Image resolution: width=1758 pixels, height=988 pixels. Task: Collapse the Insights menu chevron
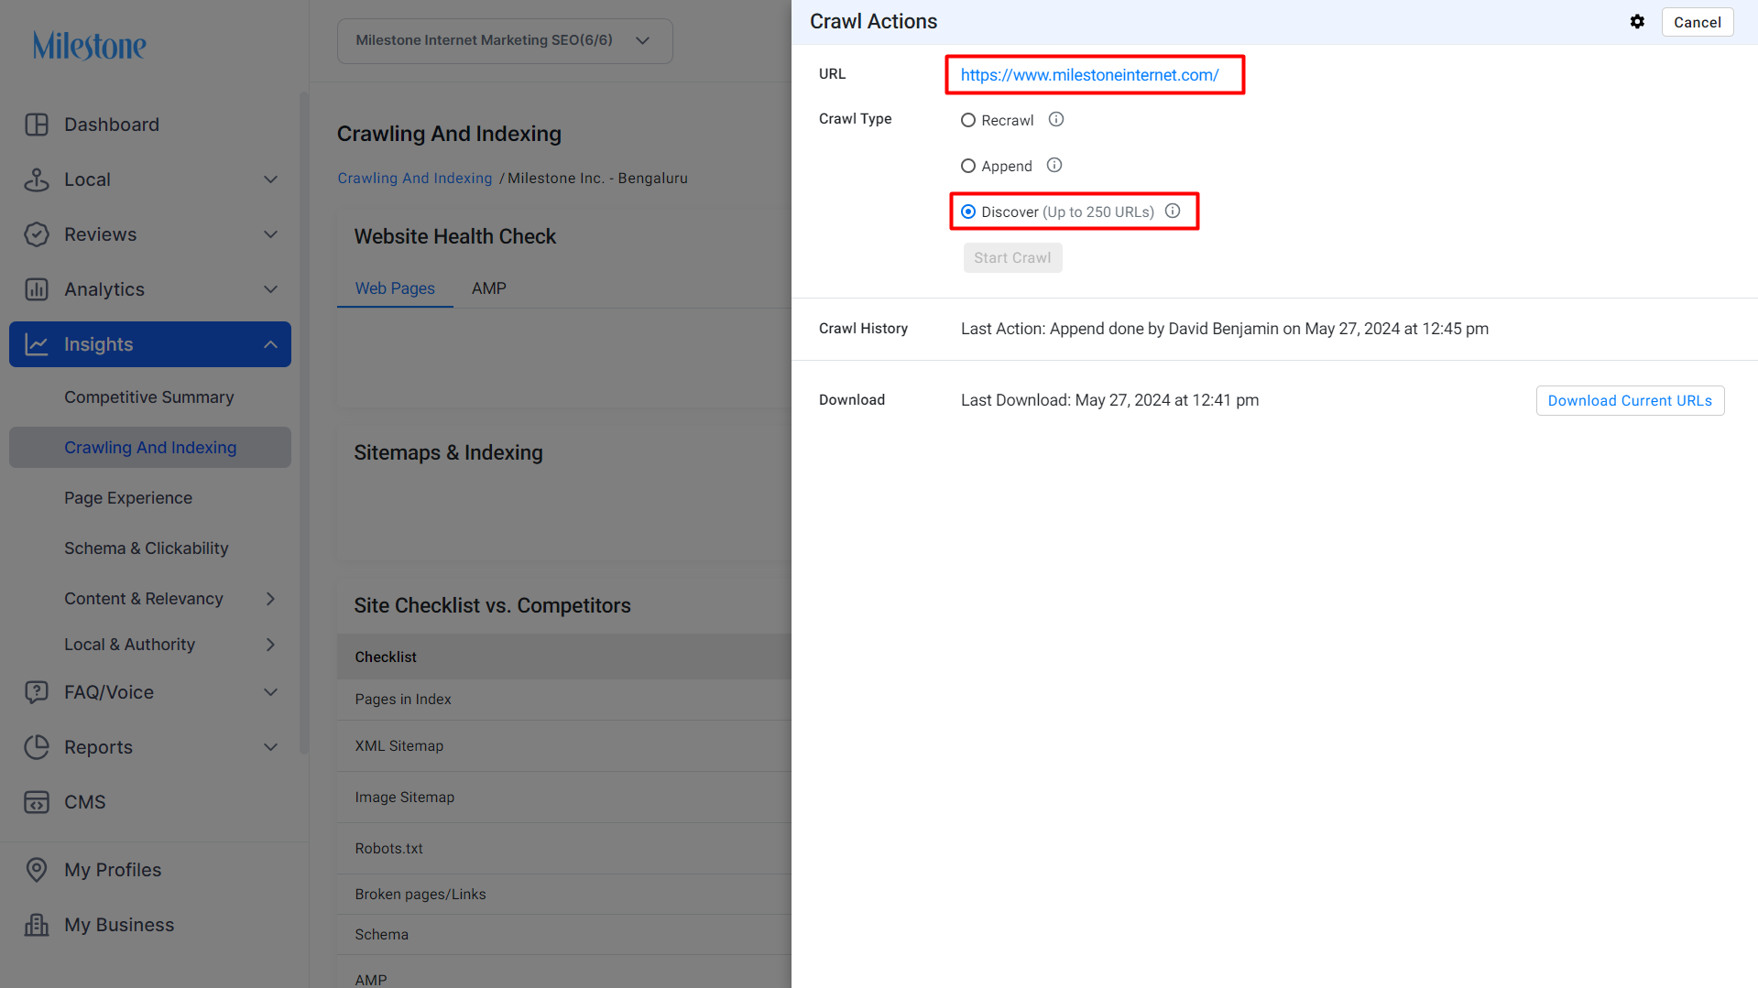click(x=270, y=344)
